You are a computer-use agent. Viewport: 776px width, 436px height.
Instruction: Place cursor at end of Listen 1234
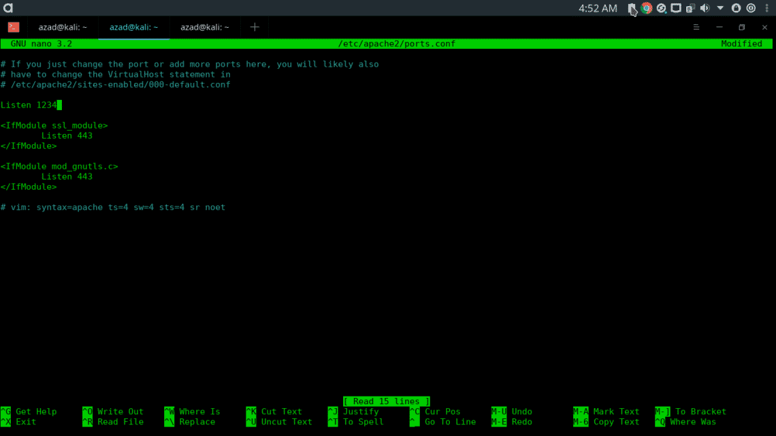pos(59,105)
